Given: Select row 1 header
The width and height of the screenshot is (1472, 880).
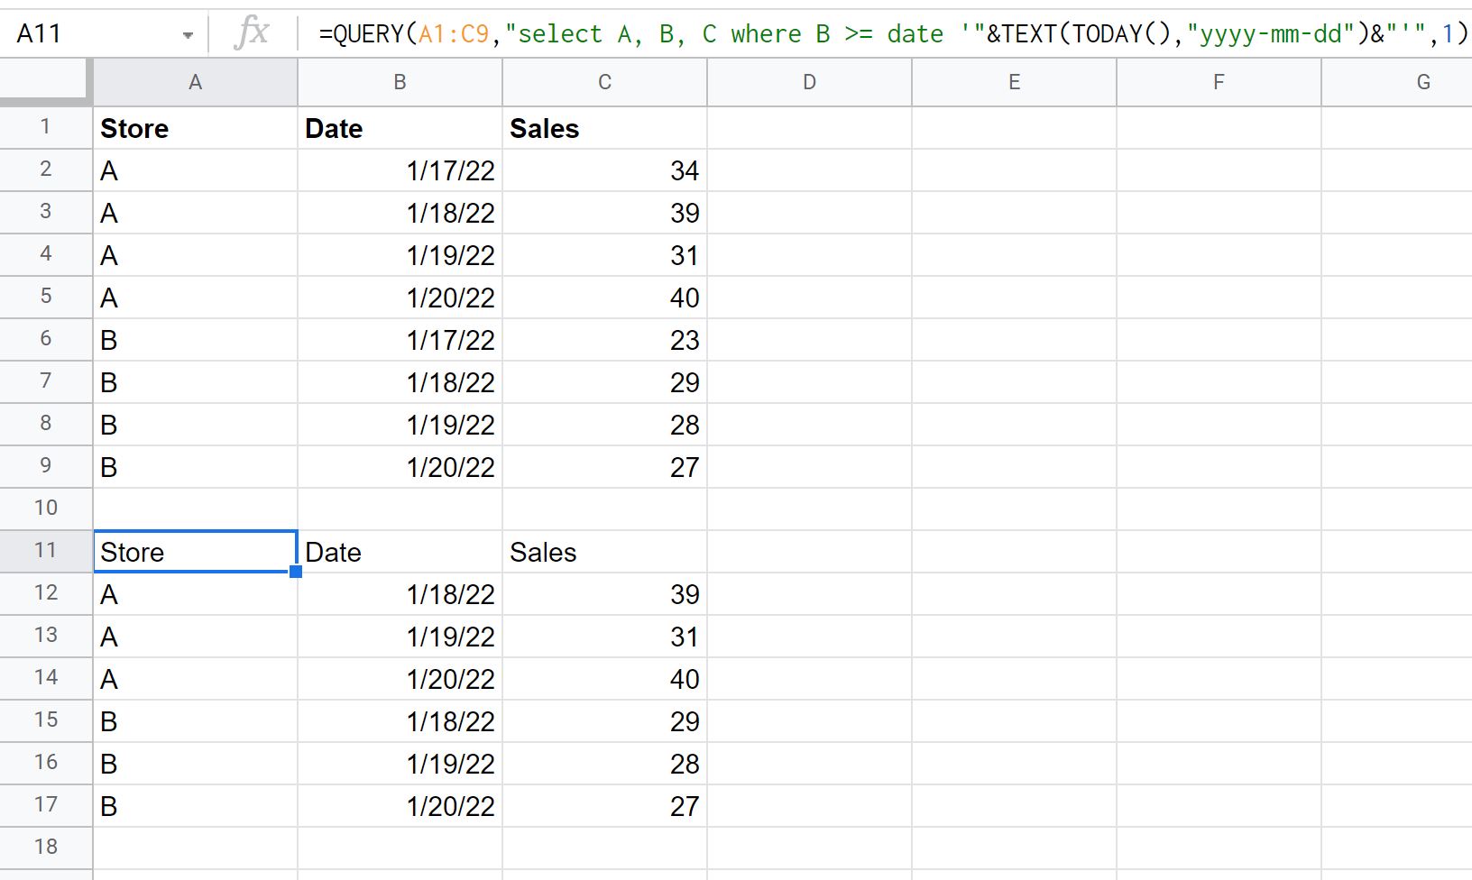Looking at the screenshot, I should click(x=46, y=127).
